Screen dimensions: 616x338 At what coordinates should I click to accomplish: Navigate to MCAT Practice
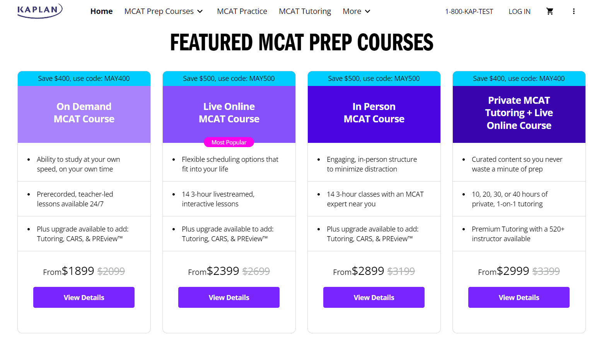(x=242, y=11)
